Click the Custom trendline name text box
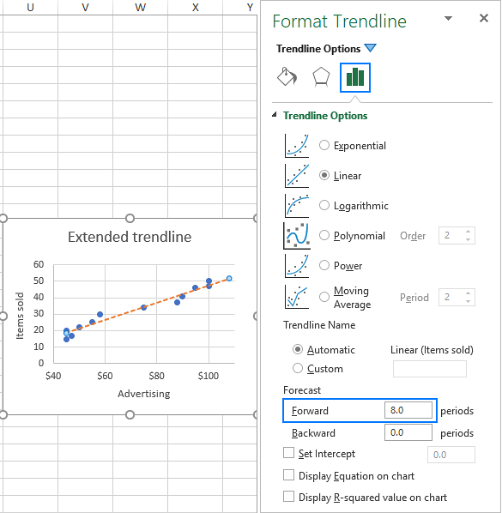This screenshot has height=513, width=502. (430, 369)
